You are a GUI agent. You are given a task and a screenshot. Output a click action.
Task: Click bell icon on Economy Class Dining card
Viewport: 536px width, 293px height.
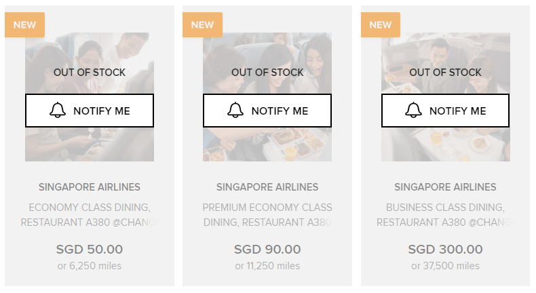[x=58, y=111]
